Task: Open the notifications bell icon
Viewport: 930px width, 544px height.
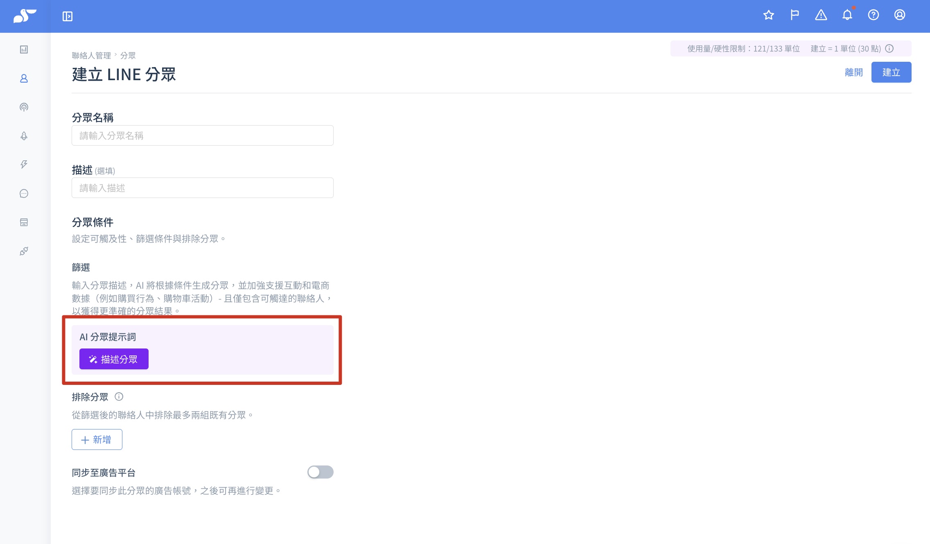Action: (847, 15)
